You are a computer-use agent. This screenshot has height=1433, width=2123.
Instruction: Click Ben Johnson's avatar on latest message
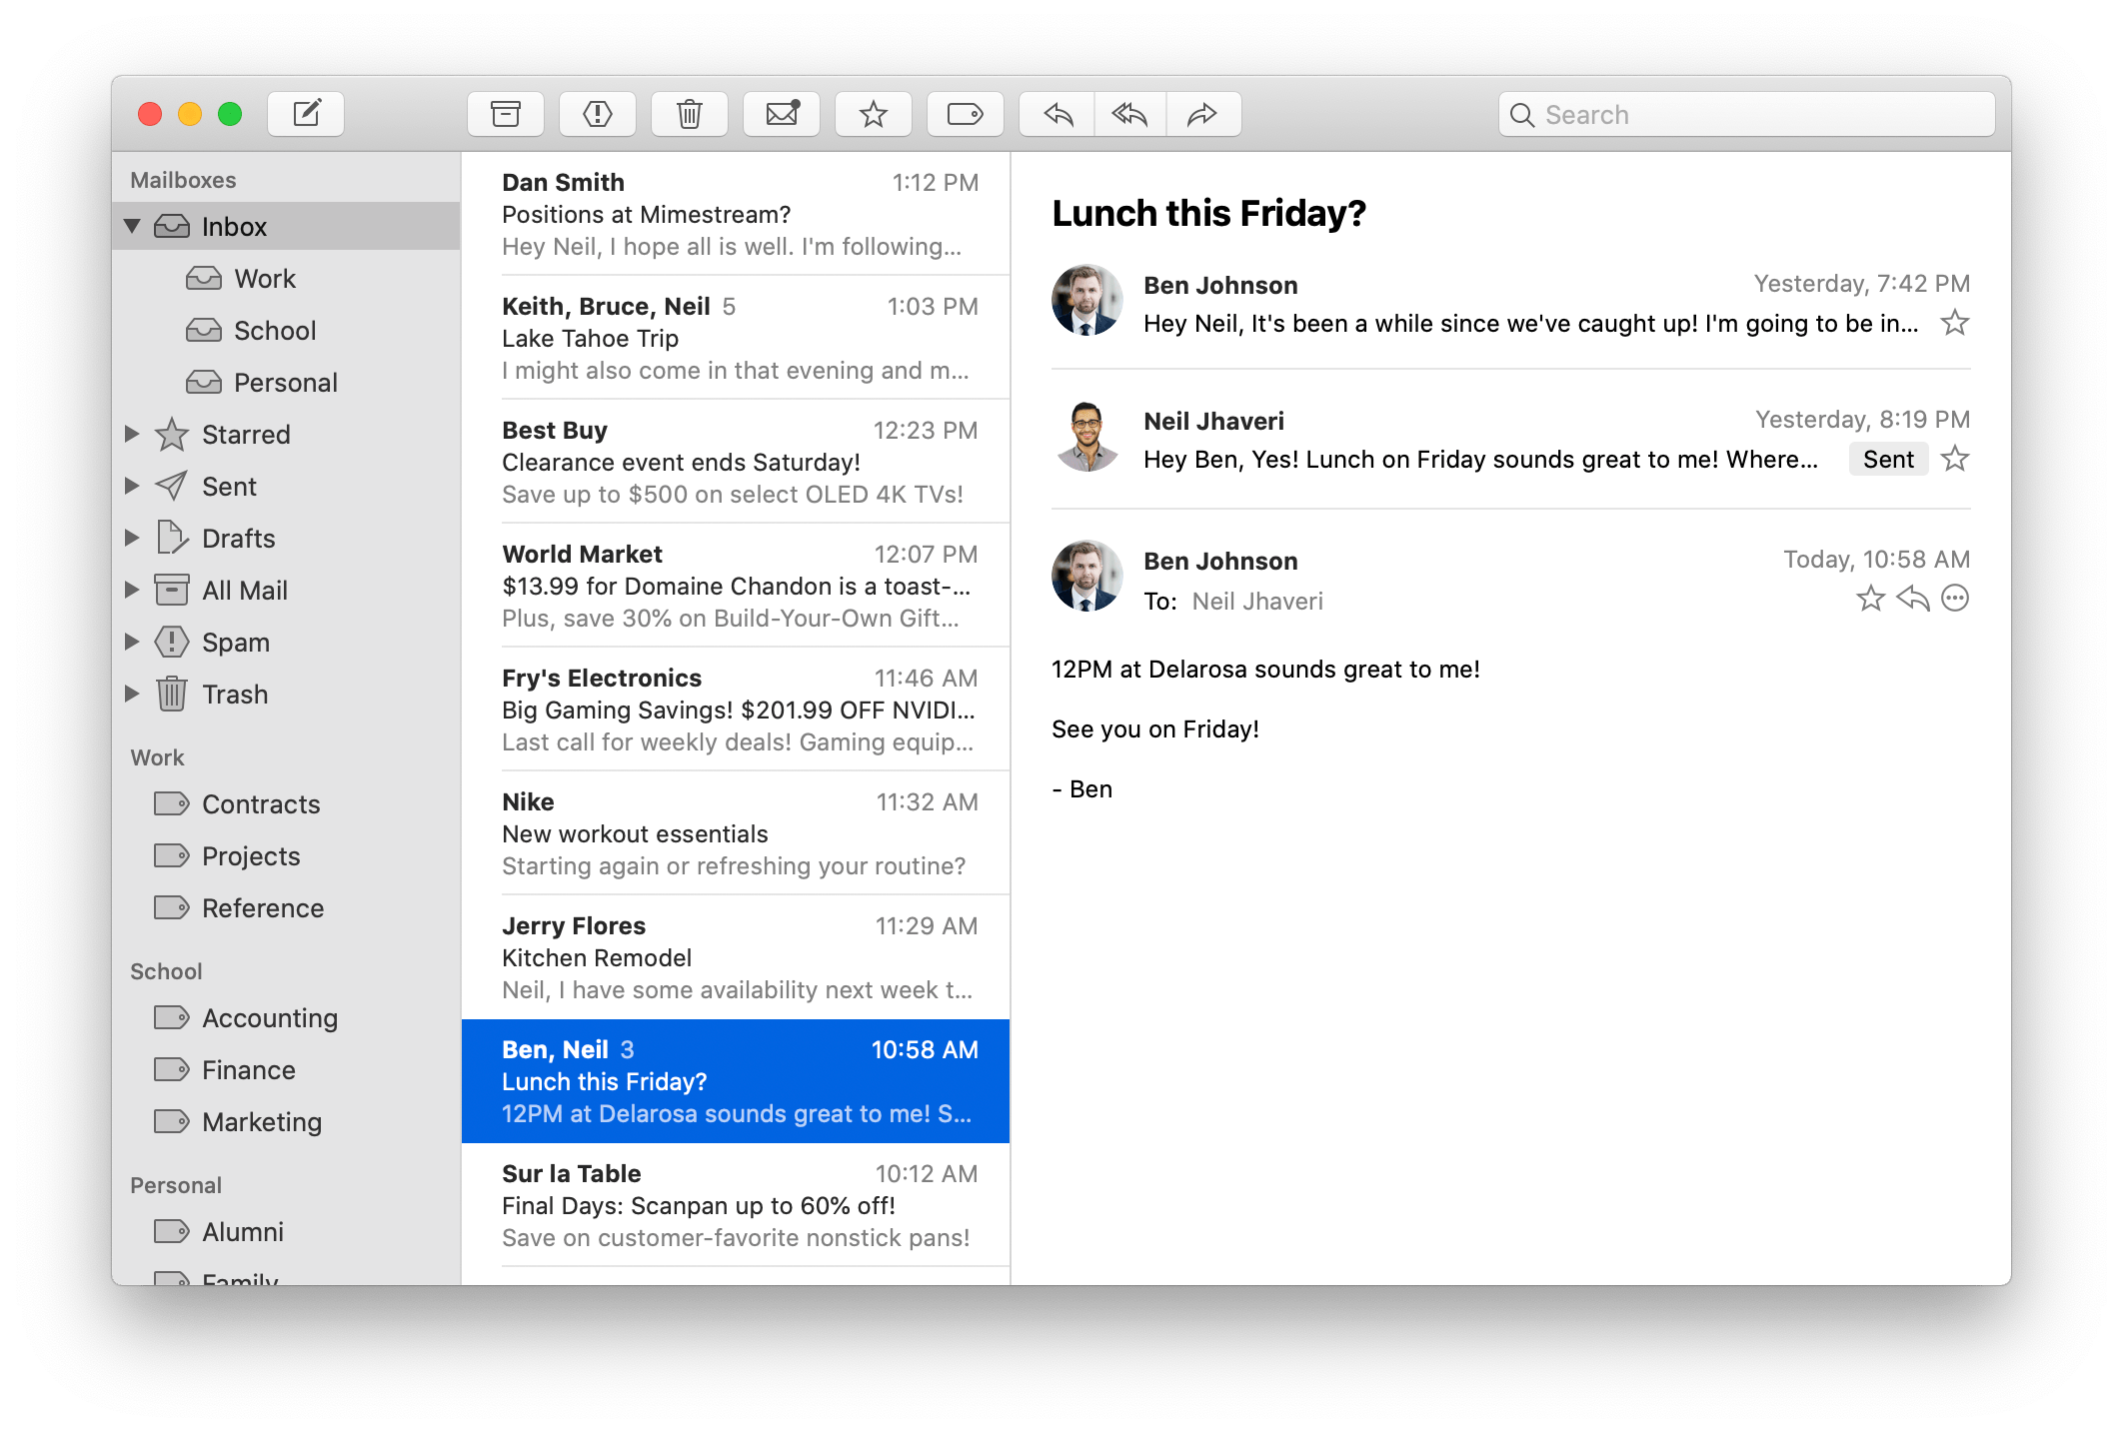pos(1087,576)
